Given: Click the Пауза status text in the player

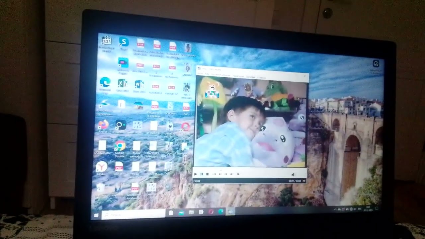Looking at the screenshot, I should tap(197, 181).
